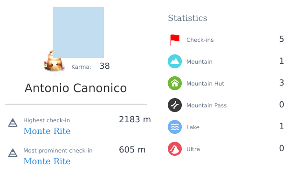Click the 605 m prominence value
Screen dimensions: 303x179
[x=132, y=150]
